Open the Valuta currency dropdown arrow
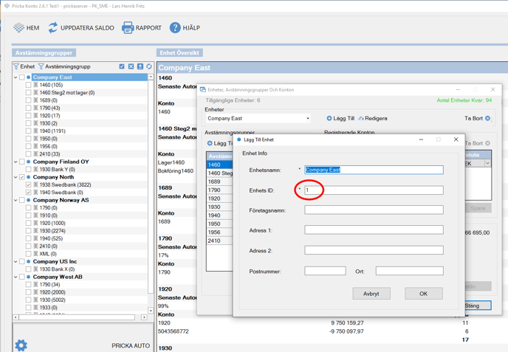Image resolution: width=508 pixels, height=352 pixels. click(x=487, y=164)
